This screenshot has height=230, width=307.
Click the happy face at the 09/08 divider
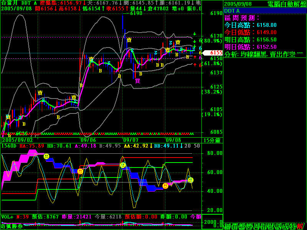click(x=165, y=186)
